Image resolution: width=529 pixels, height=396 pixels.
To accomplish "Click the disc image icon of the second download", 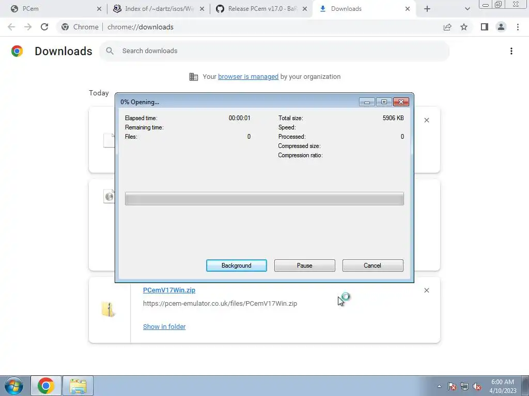I will tap(108, 196).
